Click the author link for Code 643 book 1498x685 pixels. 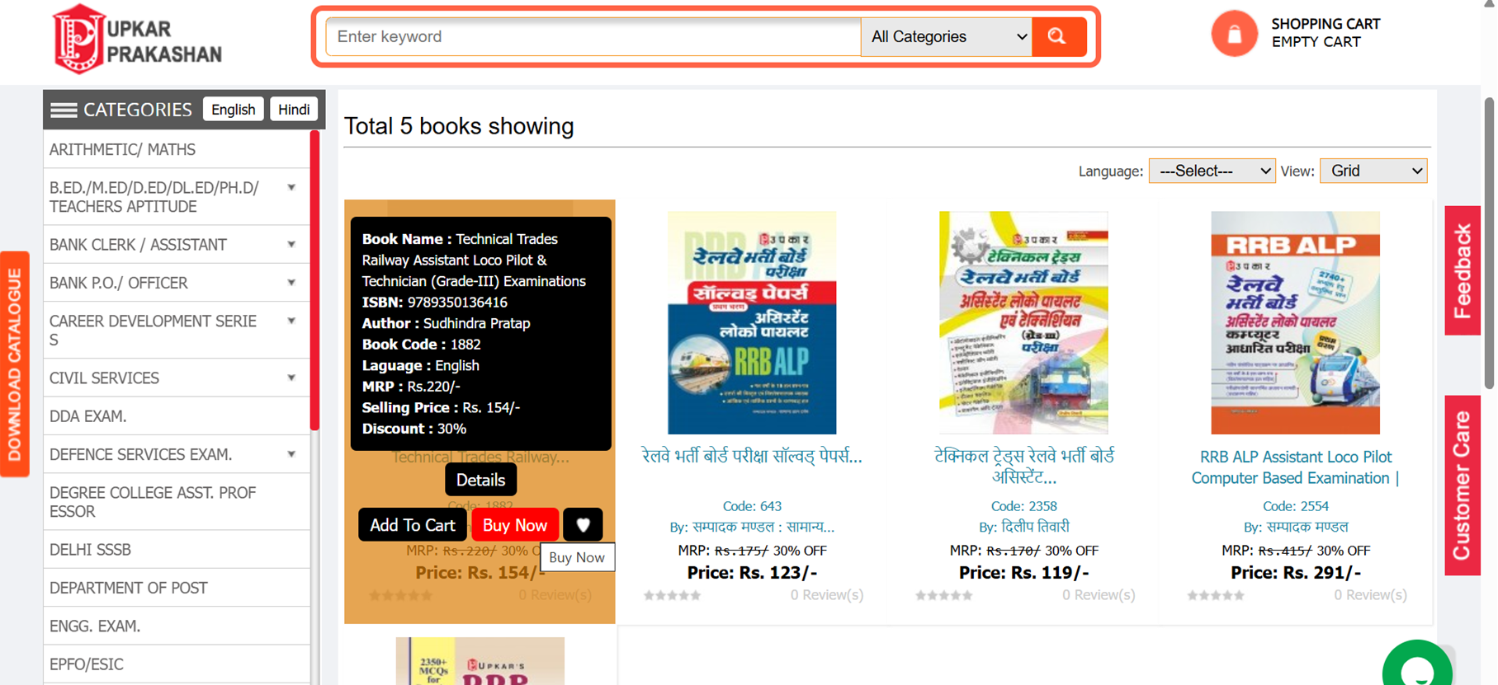[x=752, y=527]
